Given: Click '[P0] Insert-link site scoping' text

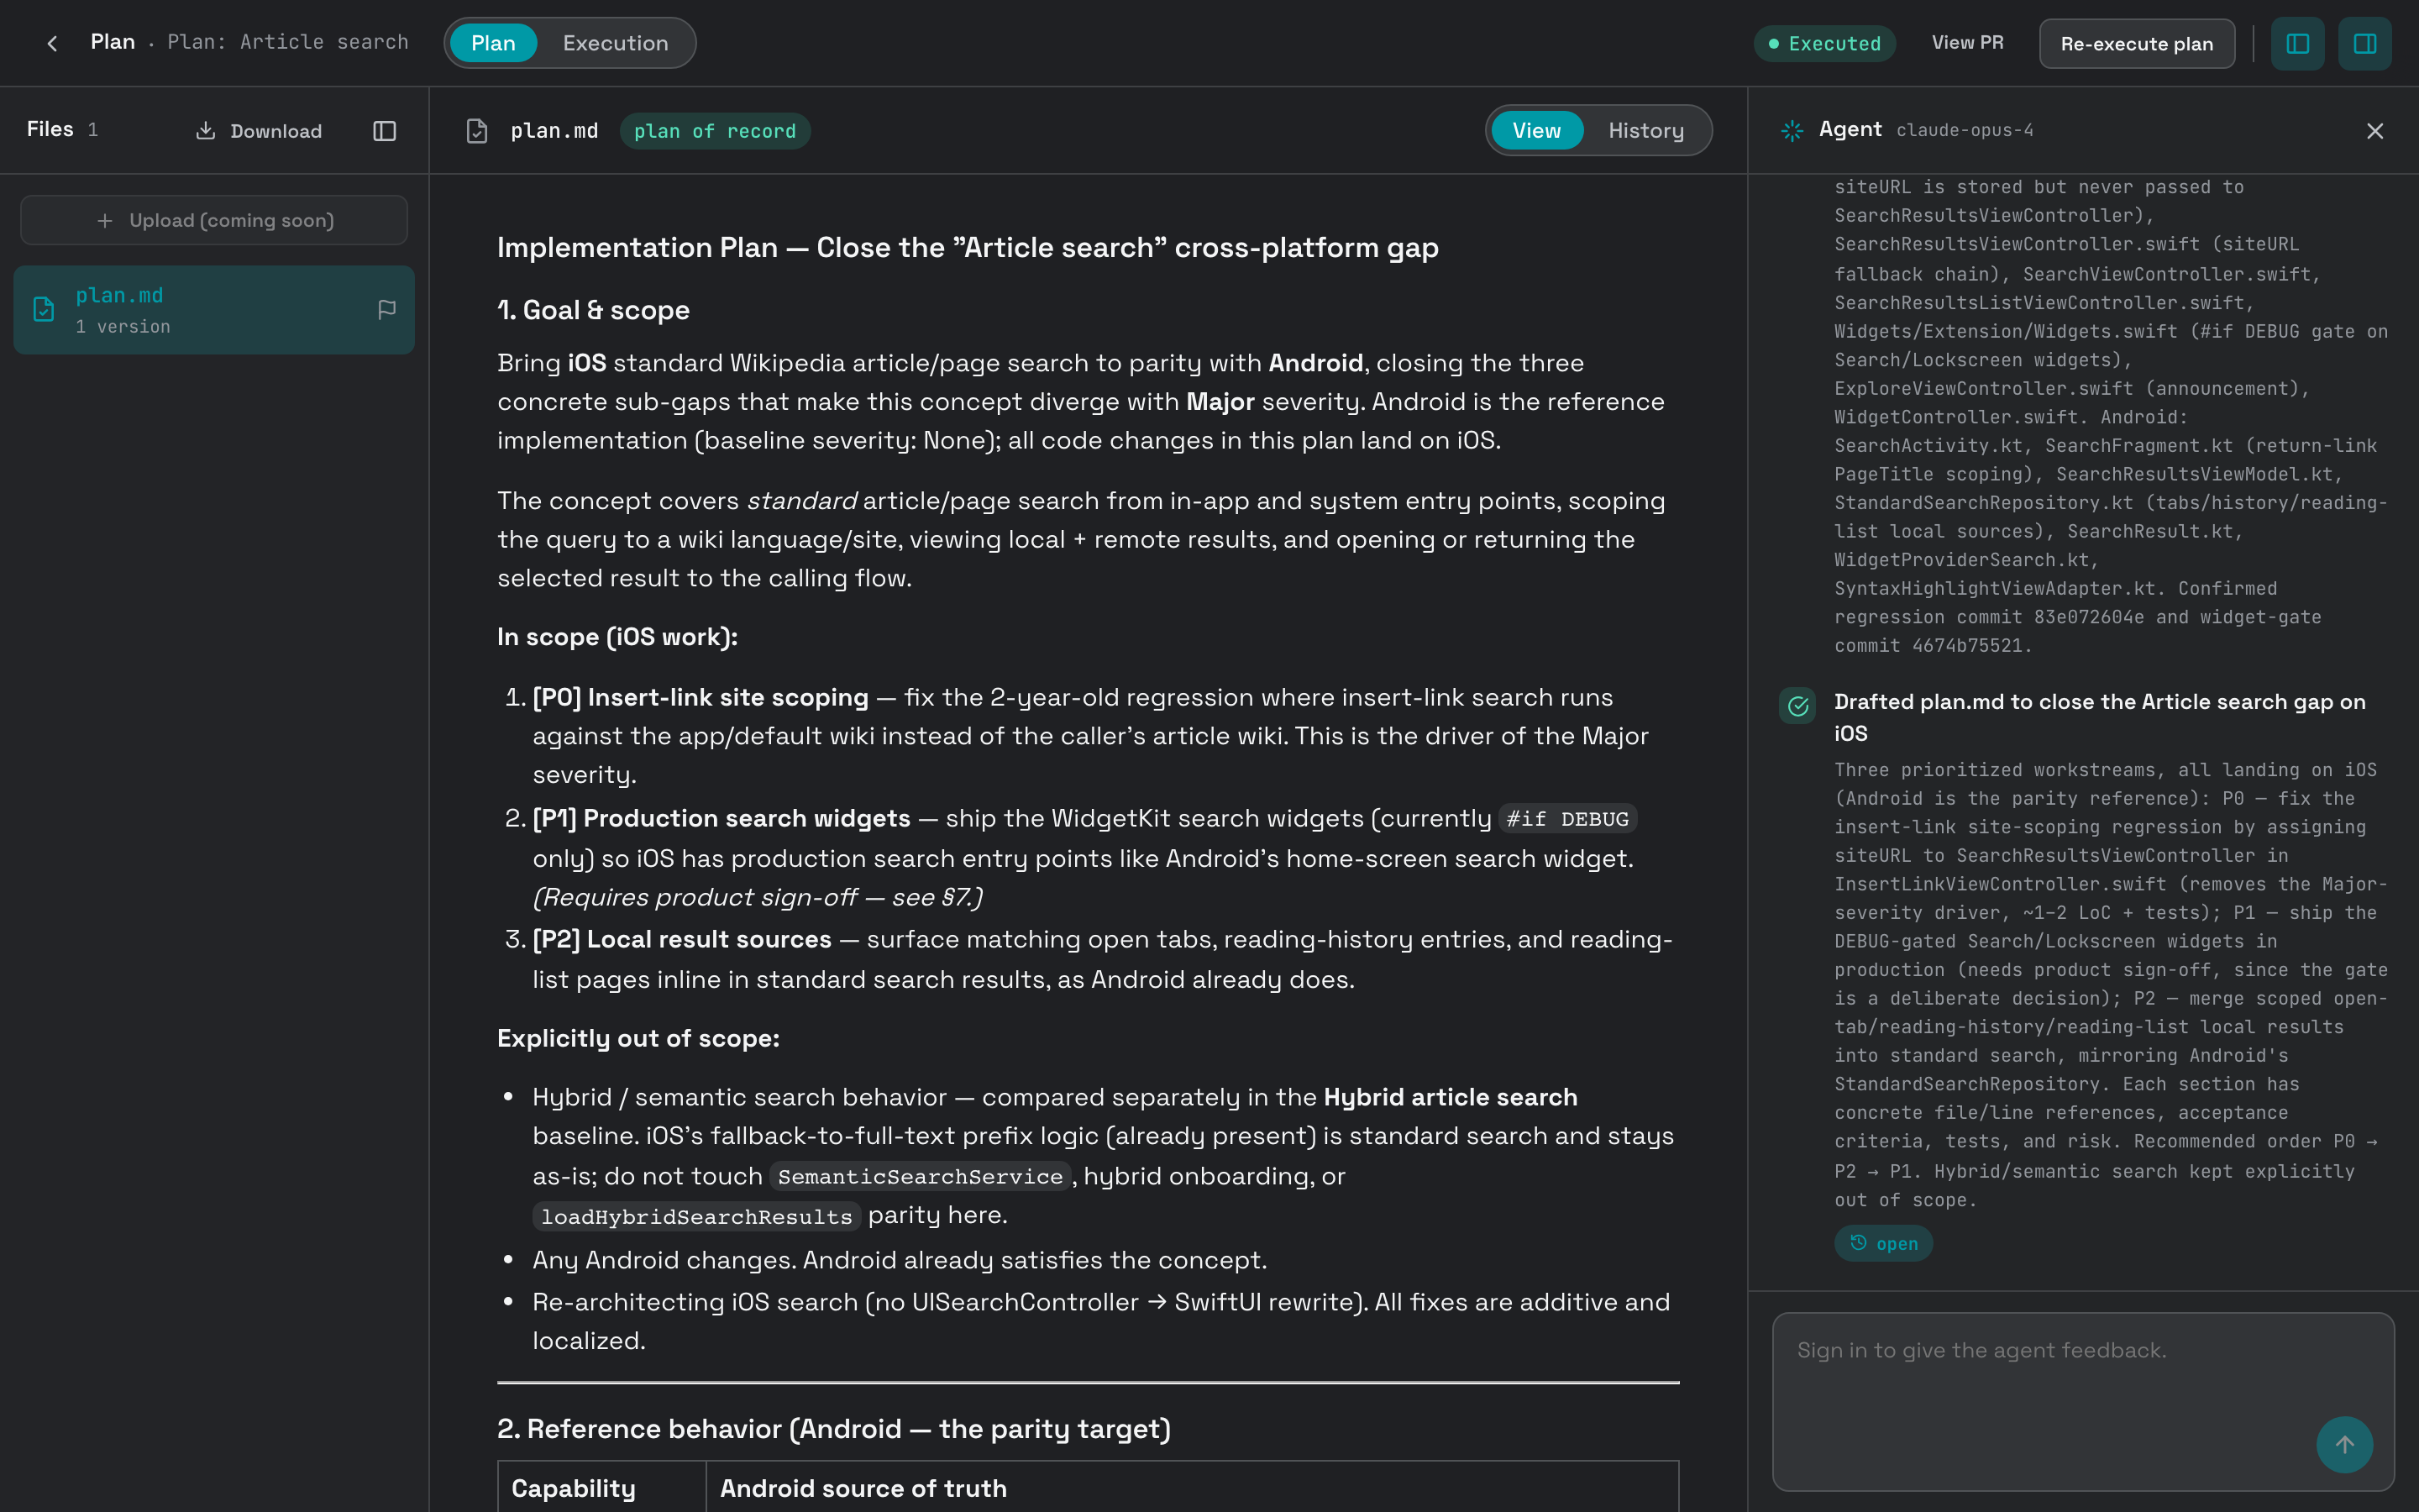Looking at the screenshot, I should [x=701, y=697].
